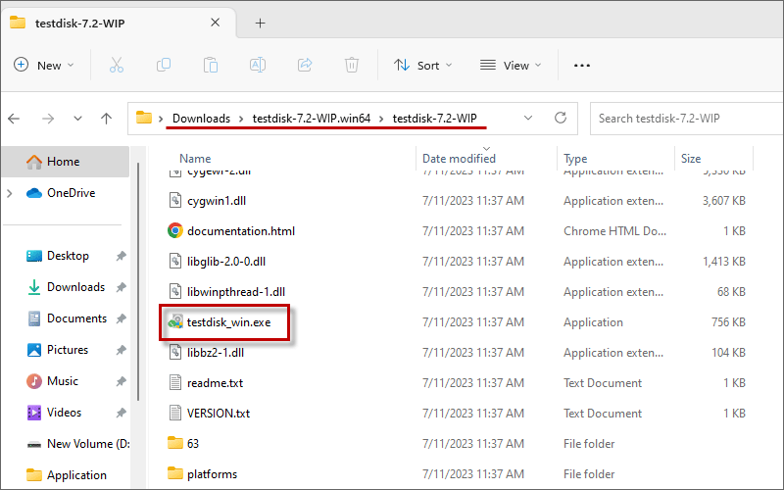Click the Rename icon in toolbar
Viewport: 784px width, 490px height.
(x=258, y=65)
